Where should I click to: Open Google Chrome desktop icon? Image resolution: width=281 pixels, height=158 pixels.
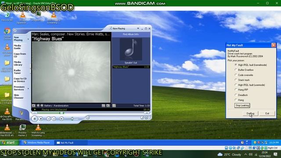(x=7, y=34)
